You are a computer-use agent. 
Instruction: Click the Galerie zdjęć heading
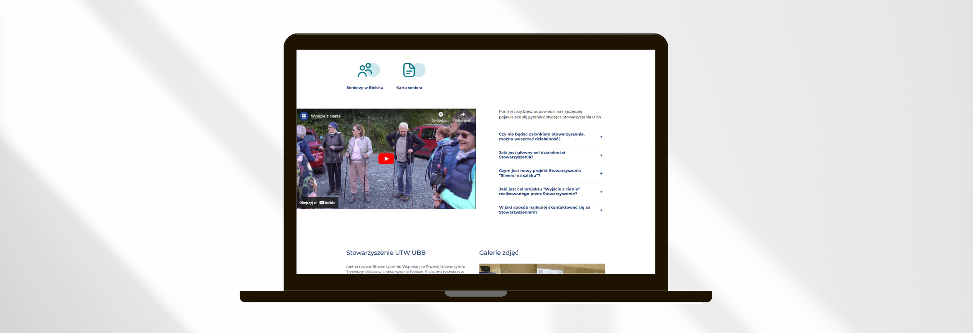click(499, 253)
